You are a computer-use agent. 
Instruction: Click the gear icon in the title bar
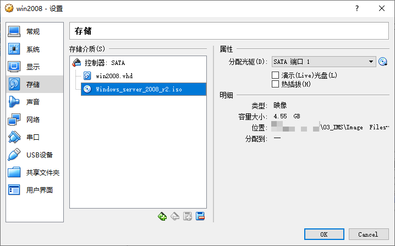[x=9, y=8]
